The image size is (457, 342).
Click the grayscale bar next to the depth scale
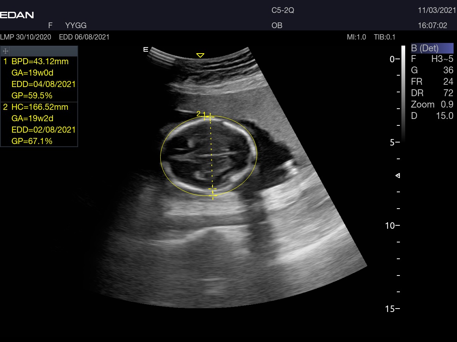pyautogui.click(x=403, y=93)
